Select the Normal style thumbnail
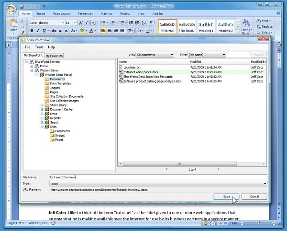287x231 pixels. click(x=167, y=27)
